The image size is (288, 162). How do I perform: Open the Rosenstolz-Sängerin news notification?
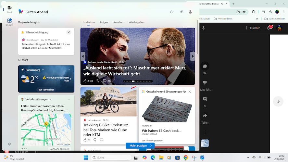[46, 46]
